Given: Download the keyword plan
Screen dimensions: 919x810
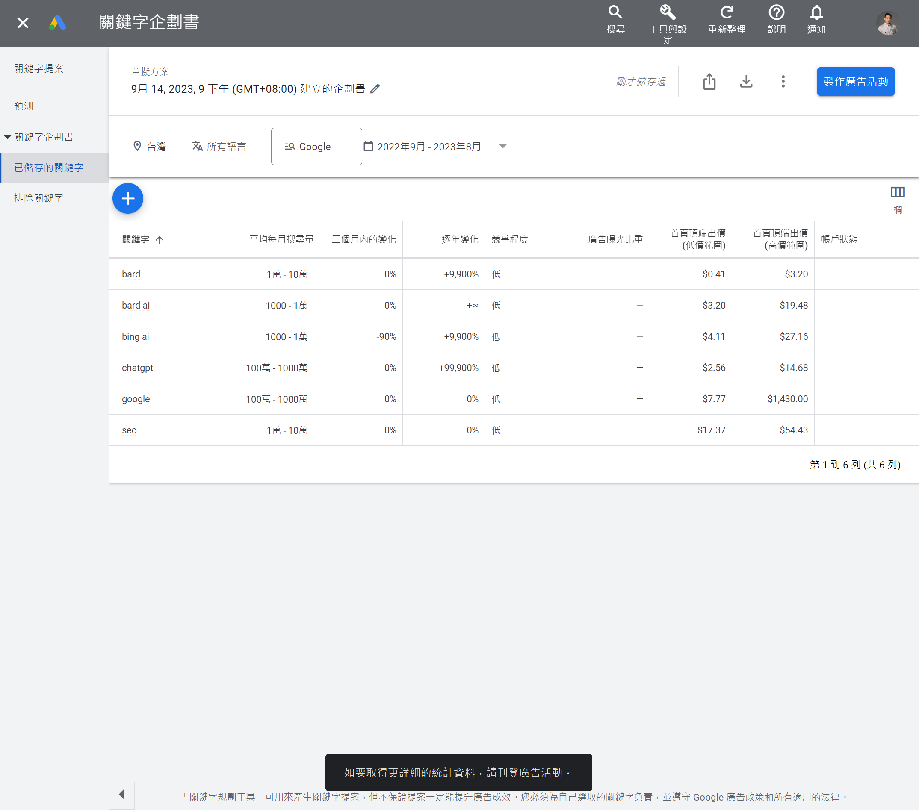Looking at the screenshot, I should click(x=746, y=82).
